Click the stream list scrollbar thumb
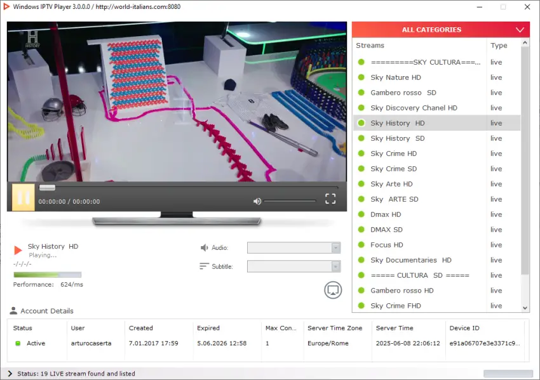Screen dimensions: 540x380 point(525,161)
